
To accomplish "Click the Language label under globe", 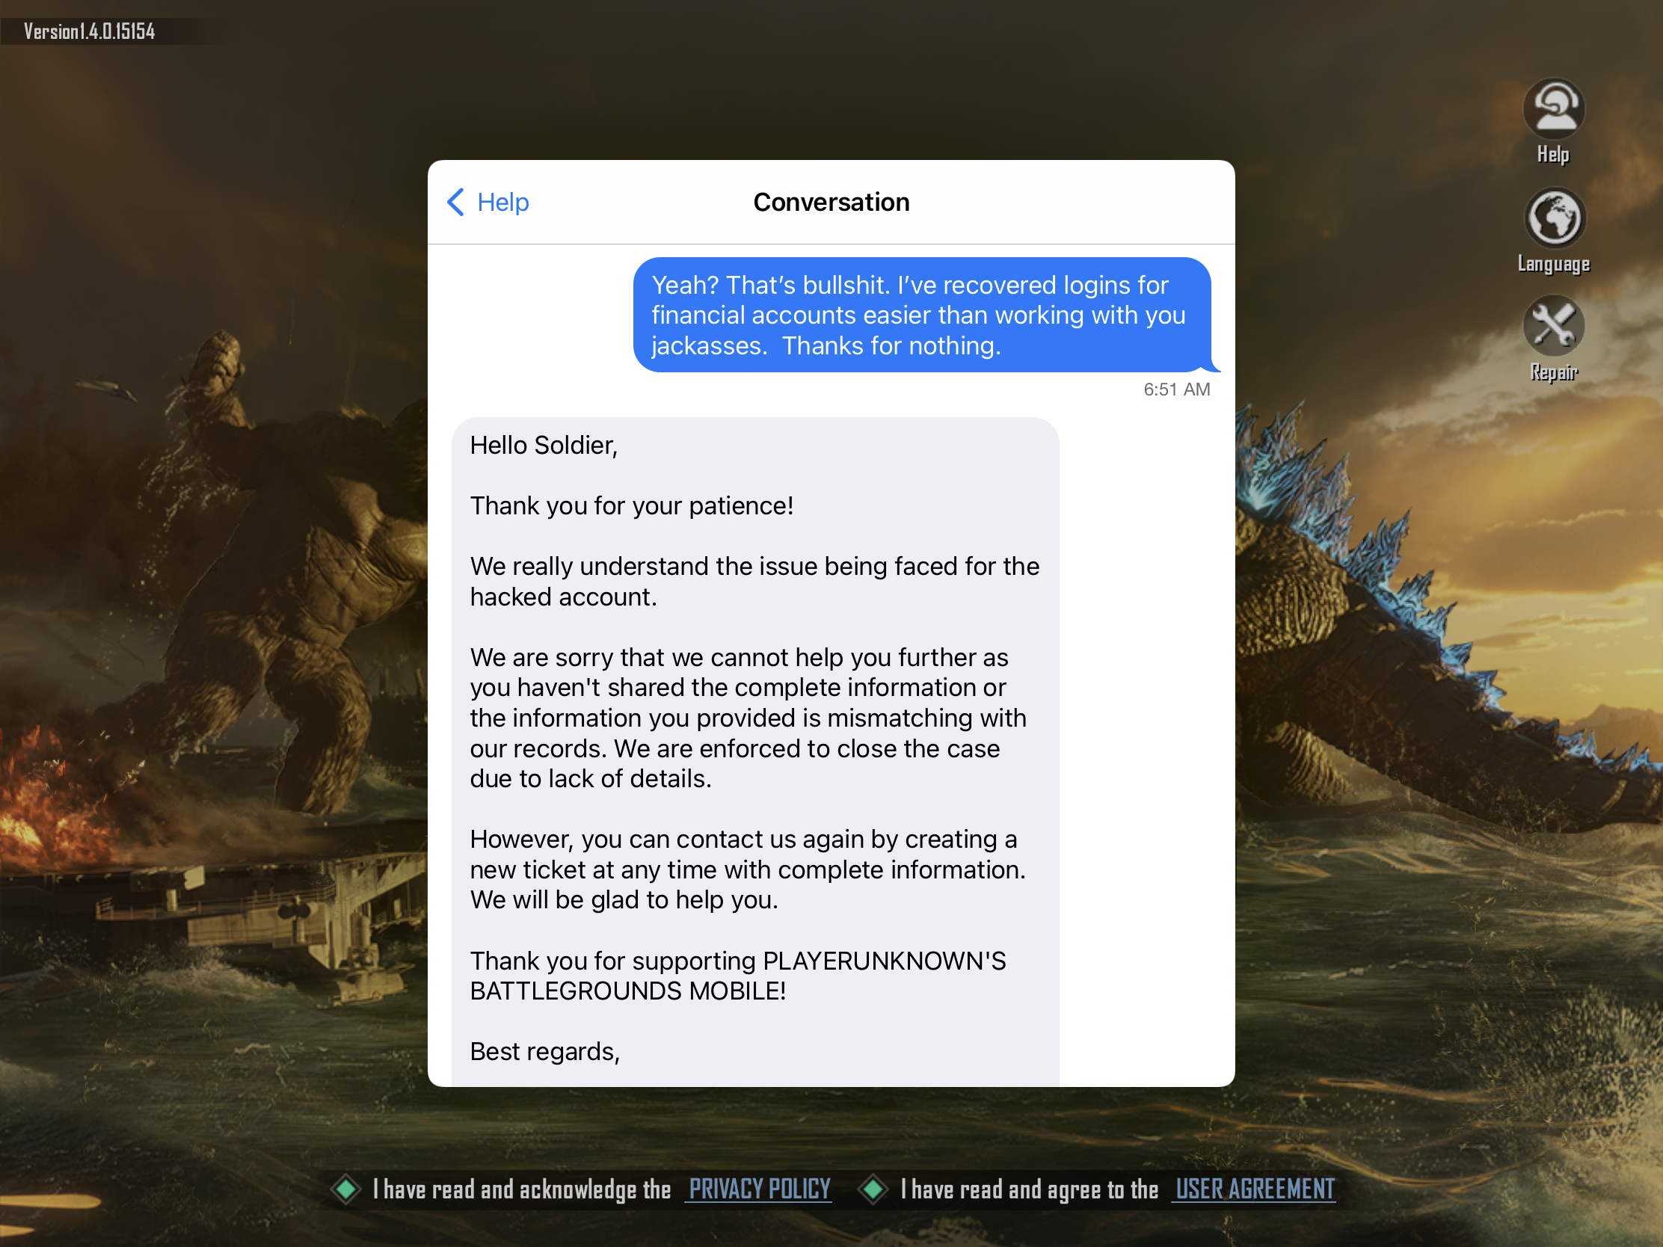I will click(1553, 264).
